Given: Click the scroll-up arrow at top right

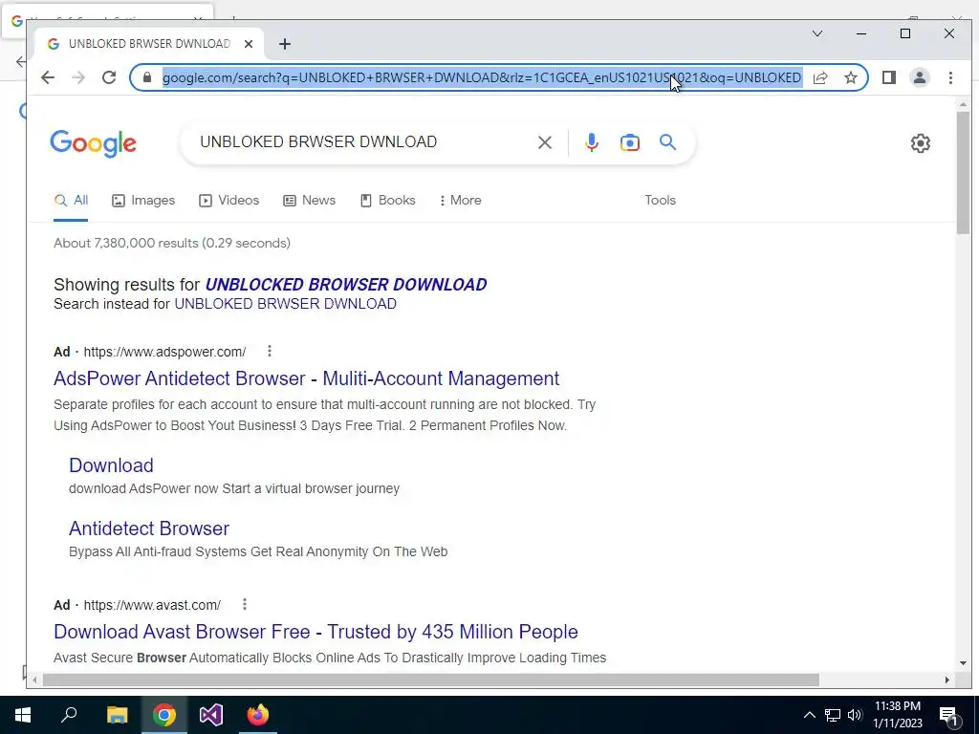Looking at the screenshot, I should 963,105.
